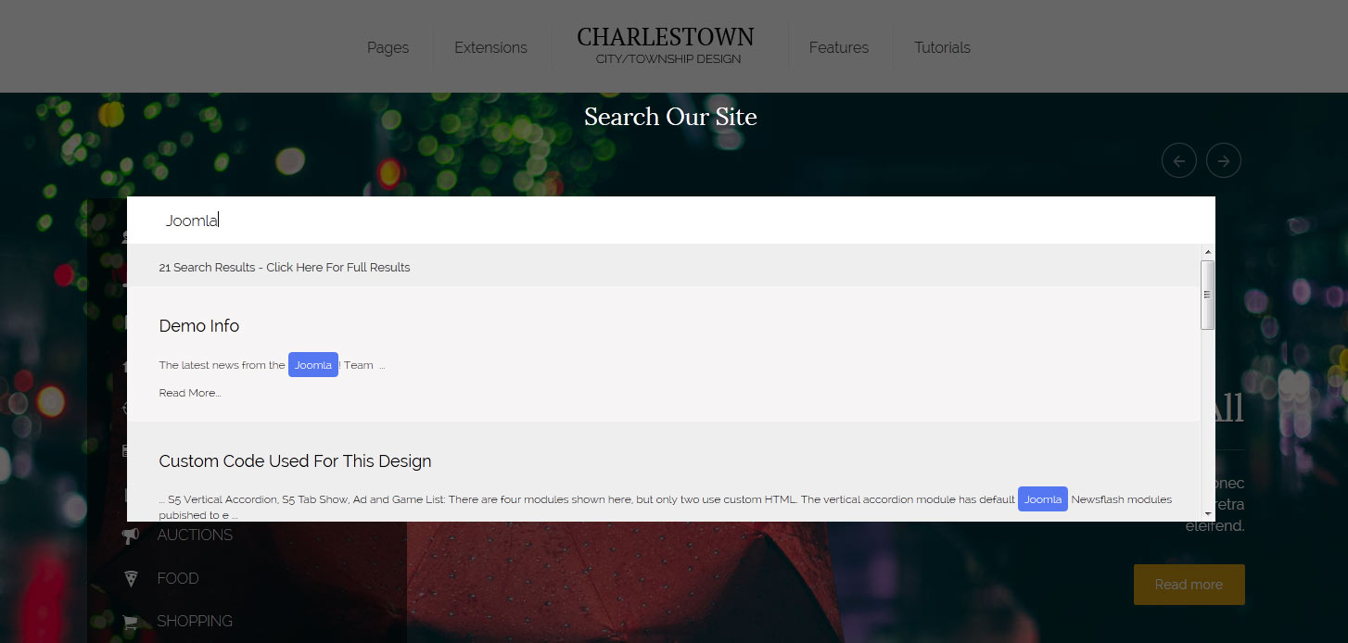This screenshot has width=1348, height=643.
Task: Click the Food pizza slice icon
Action: [131, 578]
